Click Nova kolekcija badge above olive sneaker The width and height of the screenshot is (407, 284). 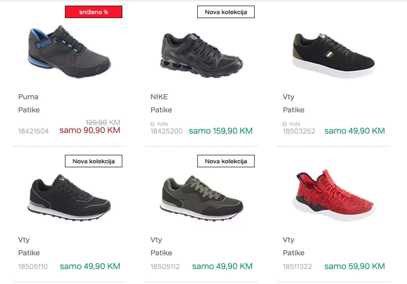click(x=226, y=161)
